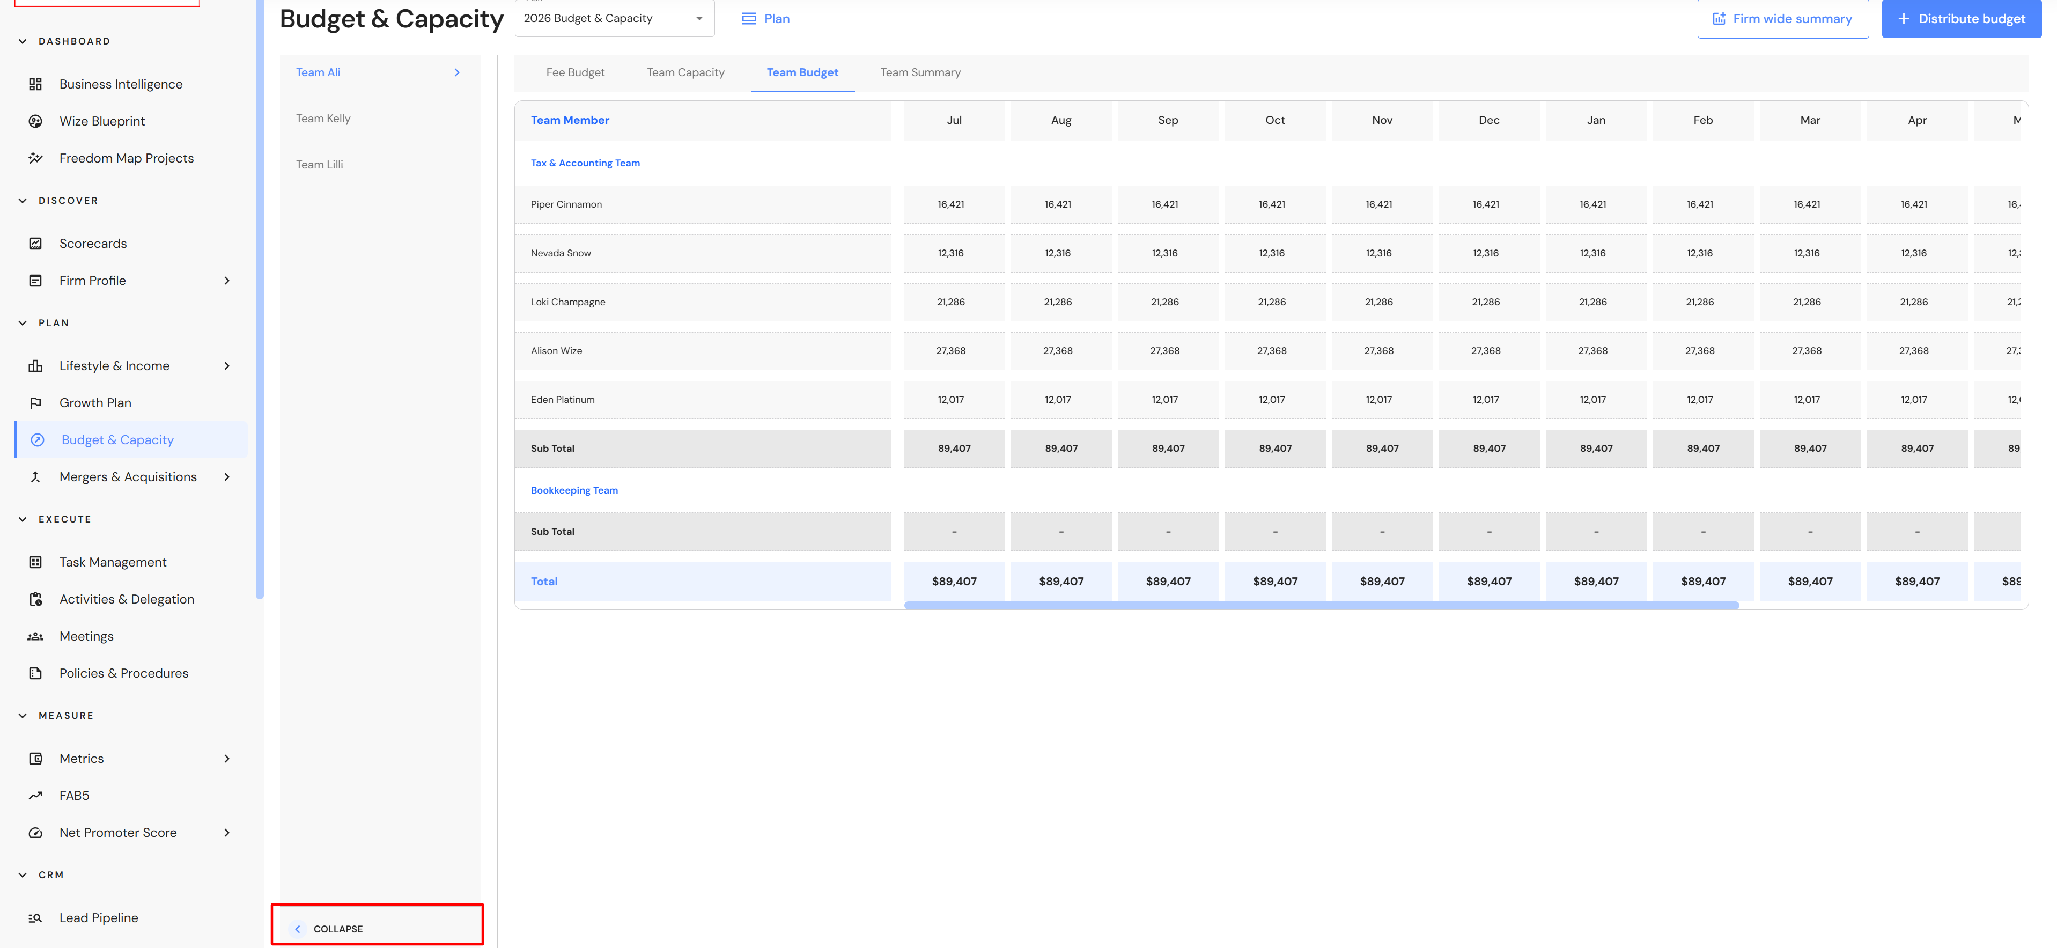Open Scorecards from the sidebar icon
Screen dimensions: 2057x948
pos(35,244)
